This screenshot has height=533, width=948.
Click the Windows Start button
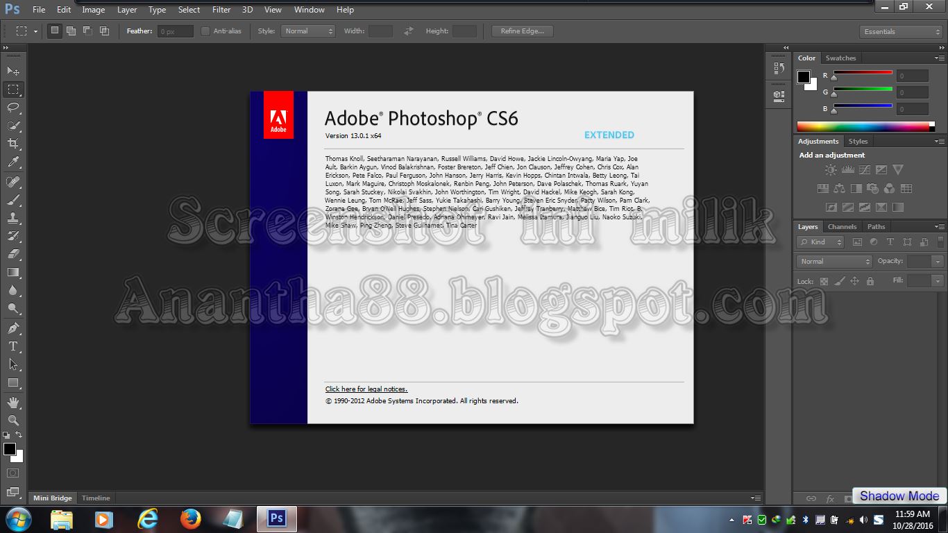coord(18,518)
